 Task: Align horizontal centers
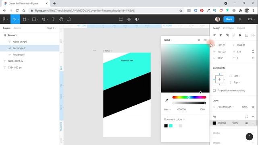click(x=221, y=35)
